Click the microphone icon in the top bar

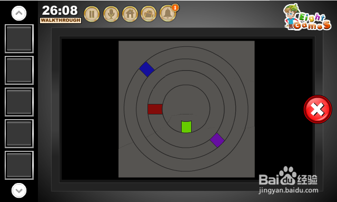[111, 14]
